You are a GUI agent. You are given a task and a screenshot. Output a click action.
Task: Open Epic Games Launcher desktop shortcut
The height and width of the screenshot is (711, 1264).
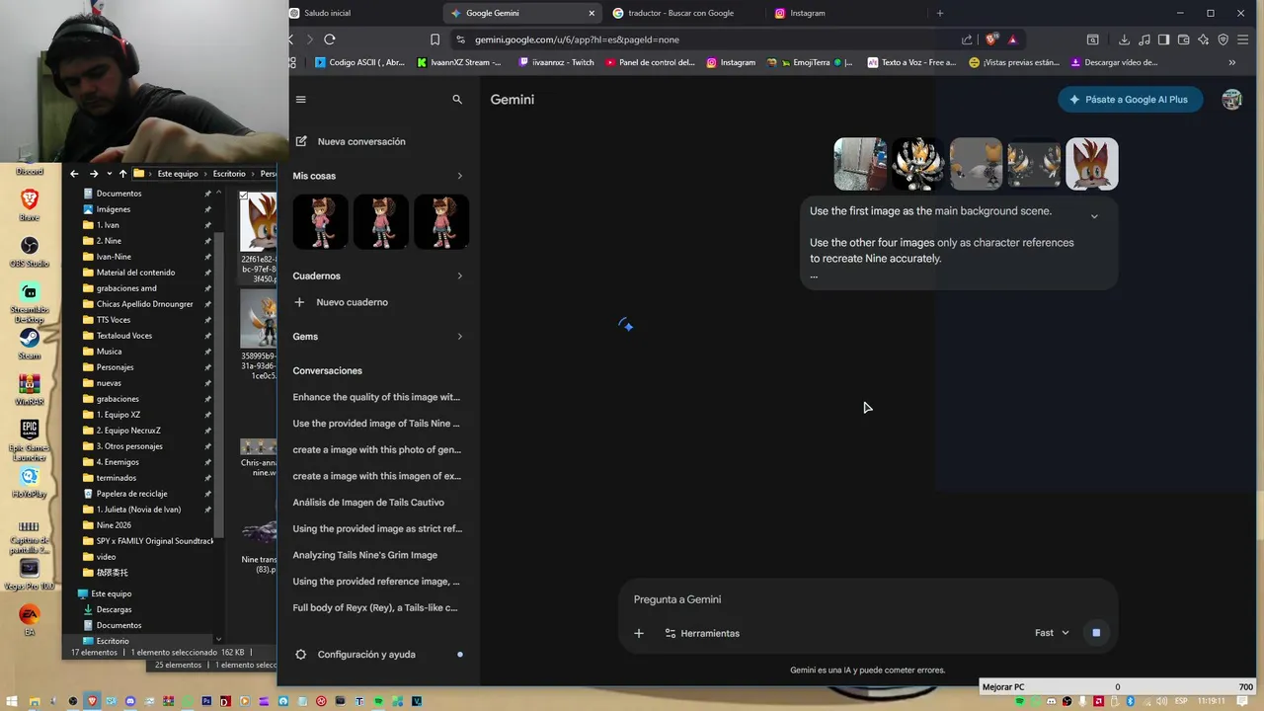click(x=30, y=439)
